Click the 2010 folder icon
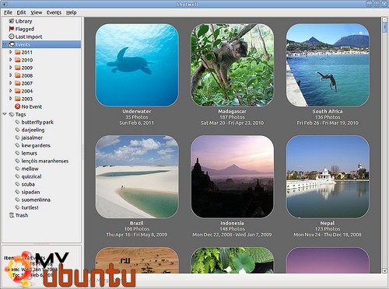 [18, 60]
